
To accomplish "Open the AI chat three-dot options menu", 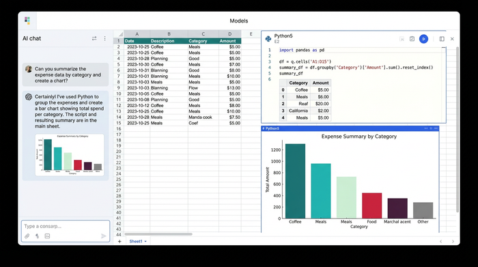I will 105,38.
